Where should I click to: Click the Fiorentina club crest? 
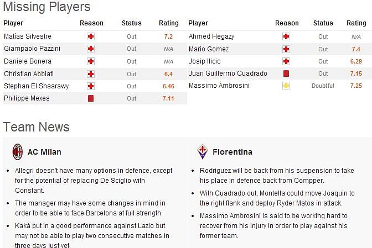[203, 152]
